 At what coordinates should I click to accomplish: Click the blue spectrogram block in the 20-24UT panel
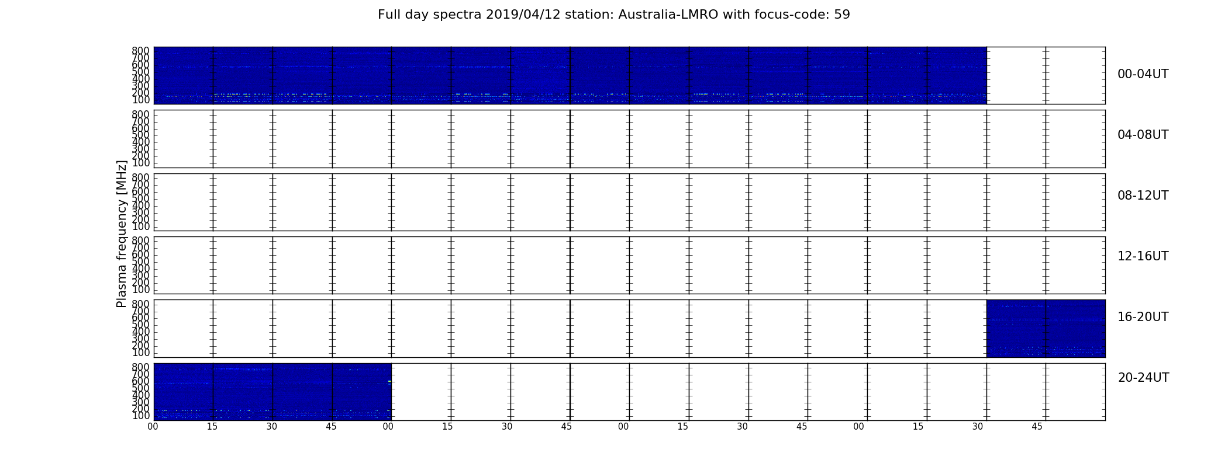point(272,392)
